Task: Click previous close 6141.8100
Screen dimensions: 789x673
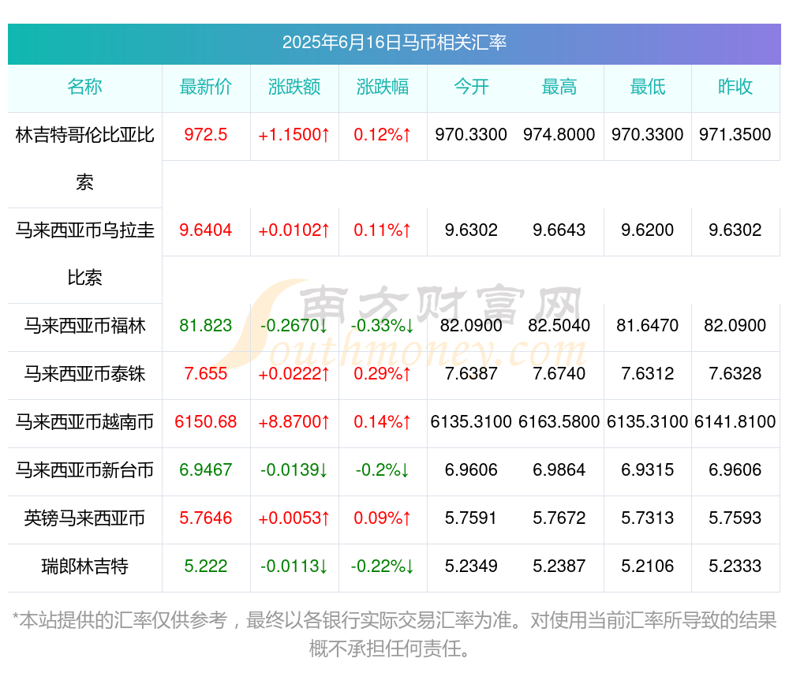Action: pyautogui.click(x=735, y=422)
